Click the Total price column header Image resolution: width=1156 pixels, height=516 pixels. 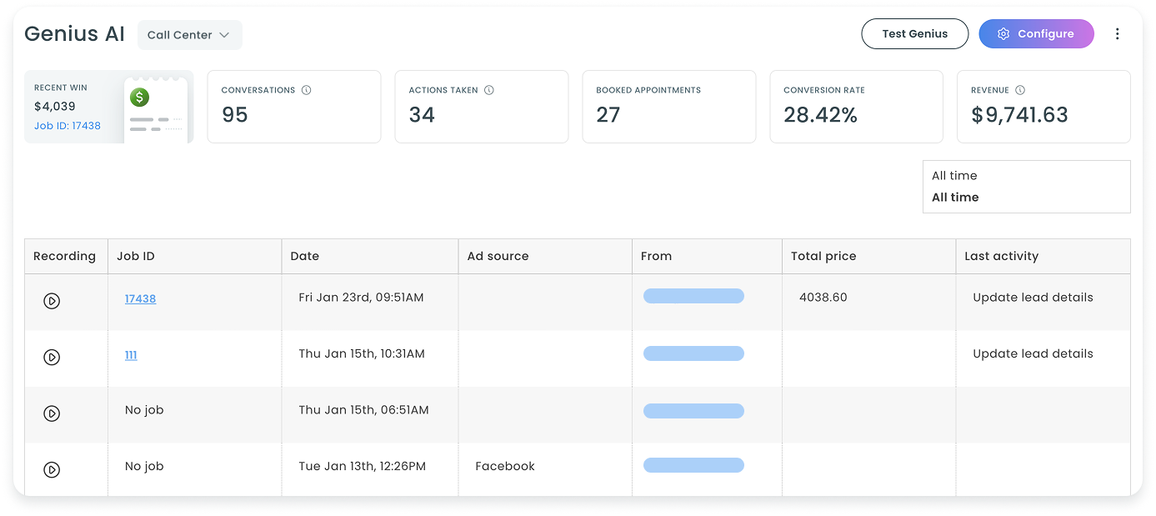point(823,256)
